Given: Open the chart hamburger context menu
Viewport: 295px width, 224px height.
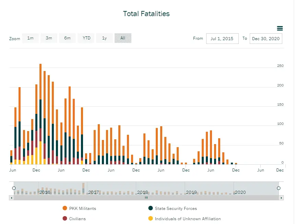Looking at the screenshot, I should click(280, 28).
